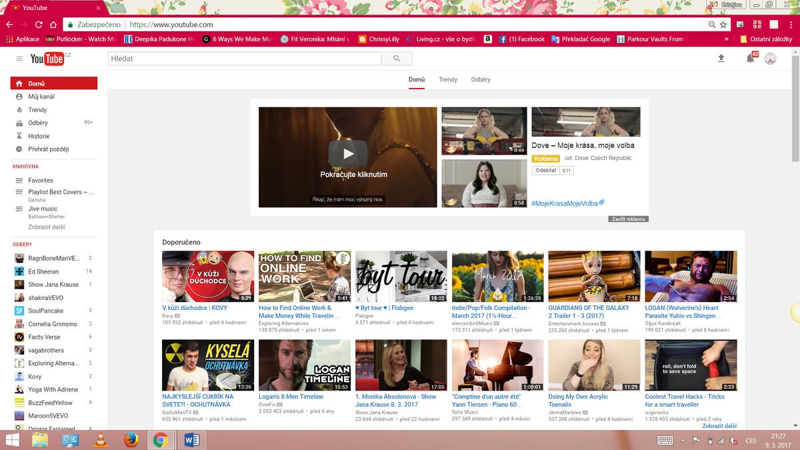Show more recommended videos via Zobrazit další
Image resolution: width=800 pixels, height=450 pixels.
pyautogui.click(x=719, y=426)
